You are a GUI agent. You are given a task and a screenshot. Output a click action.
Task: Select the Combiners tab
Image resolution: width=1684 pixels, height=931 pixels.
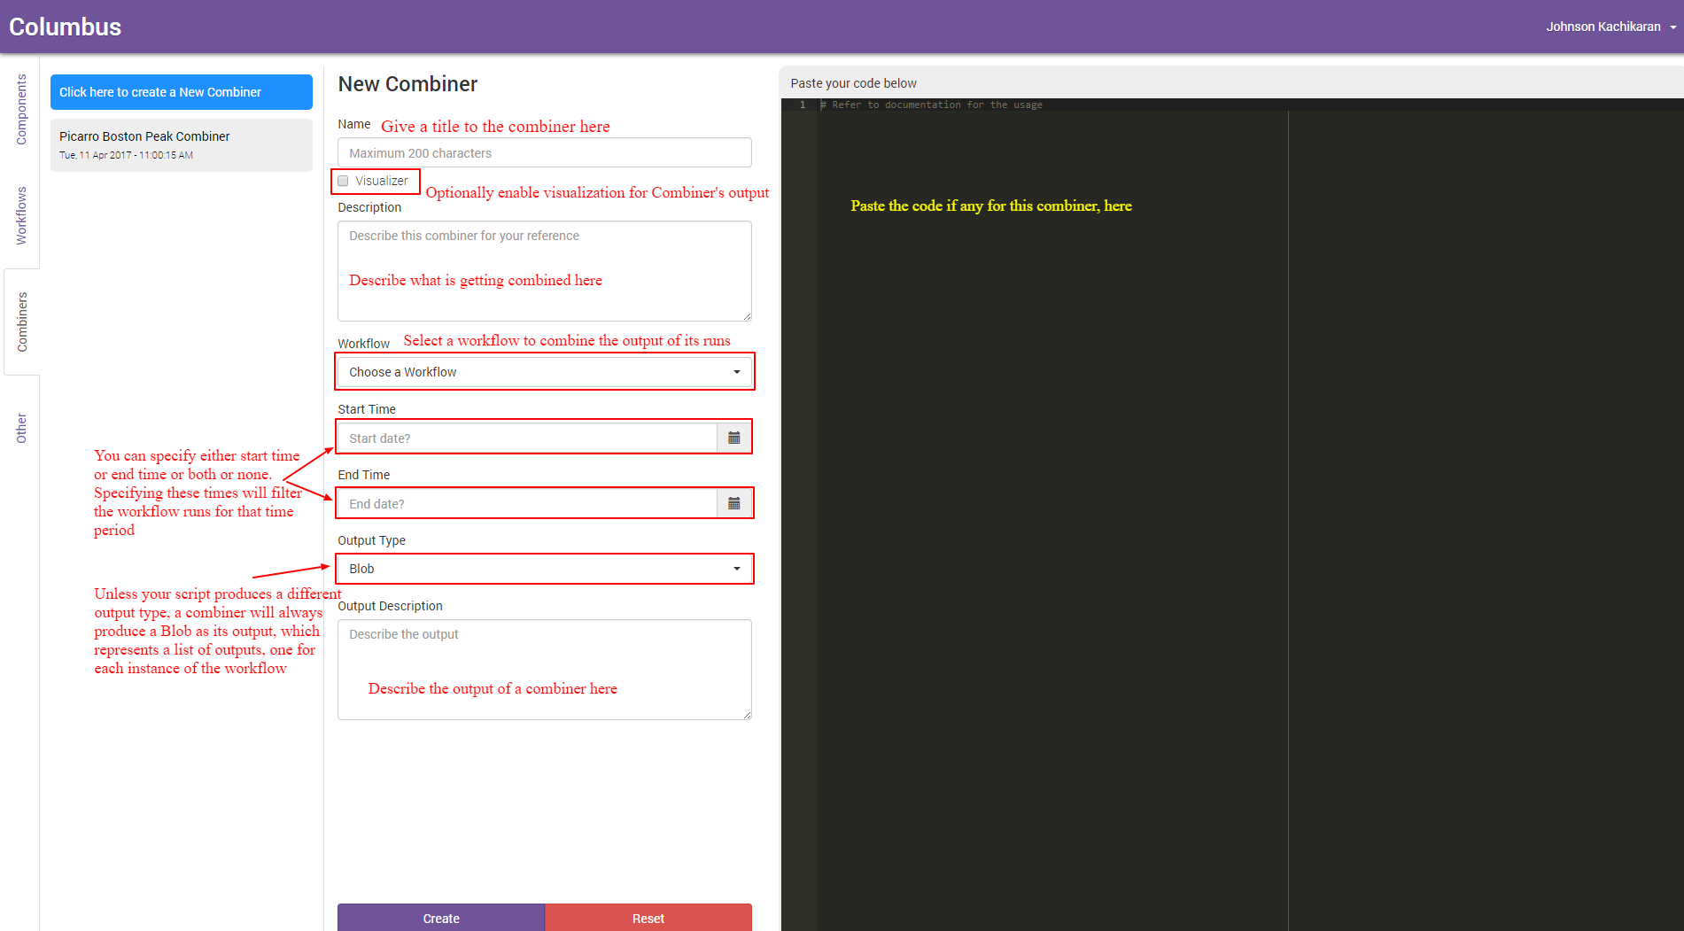(22, 322)
